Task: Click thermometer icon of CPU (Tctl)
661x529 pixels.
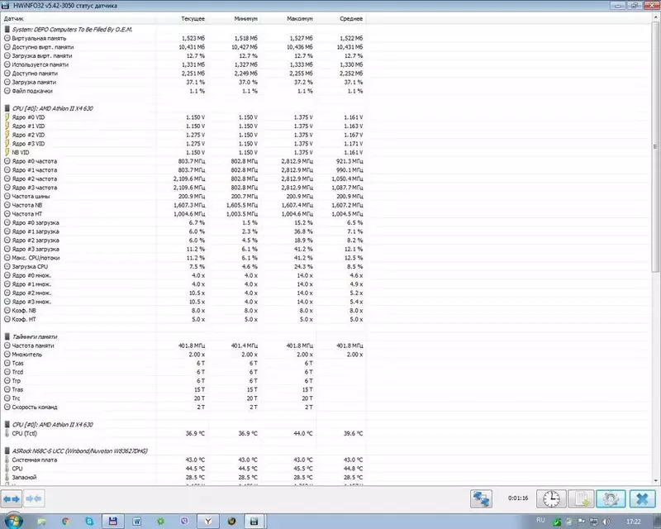Action: 7,433
